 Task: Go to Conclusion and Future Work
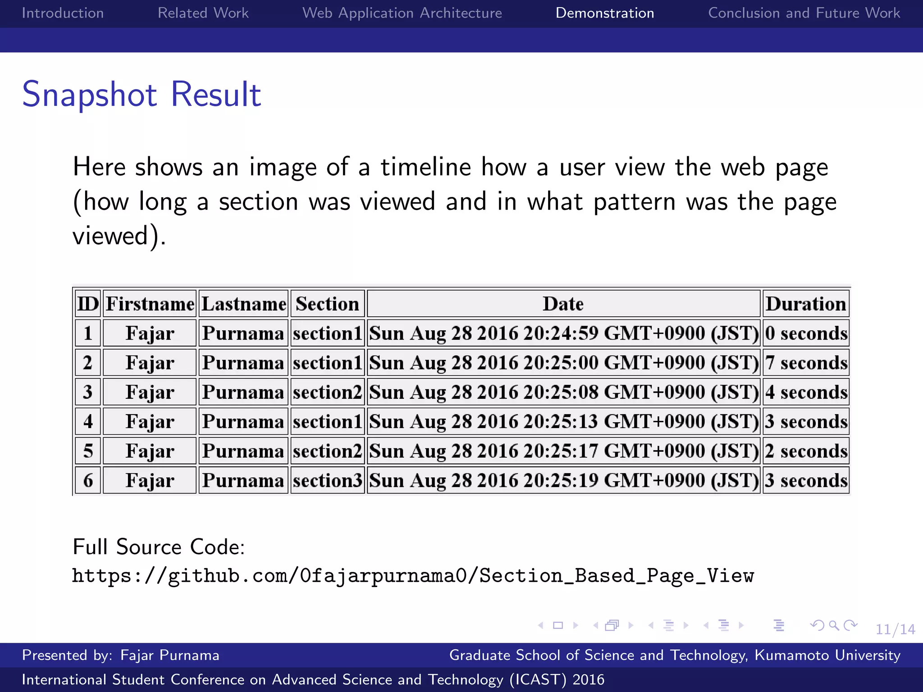pyautogui.click(x=804, y=13)
